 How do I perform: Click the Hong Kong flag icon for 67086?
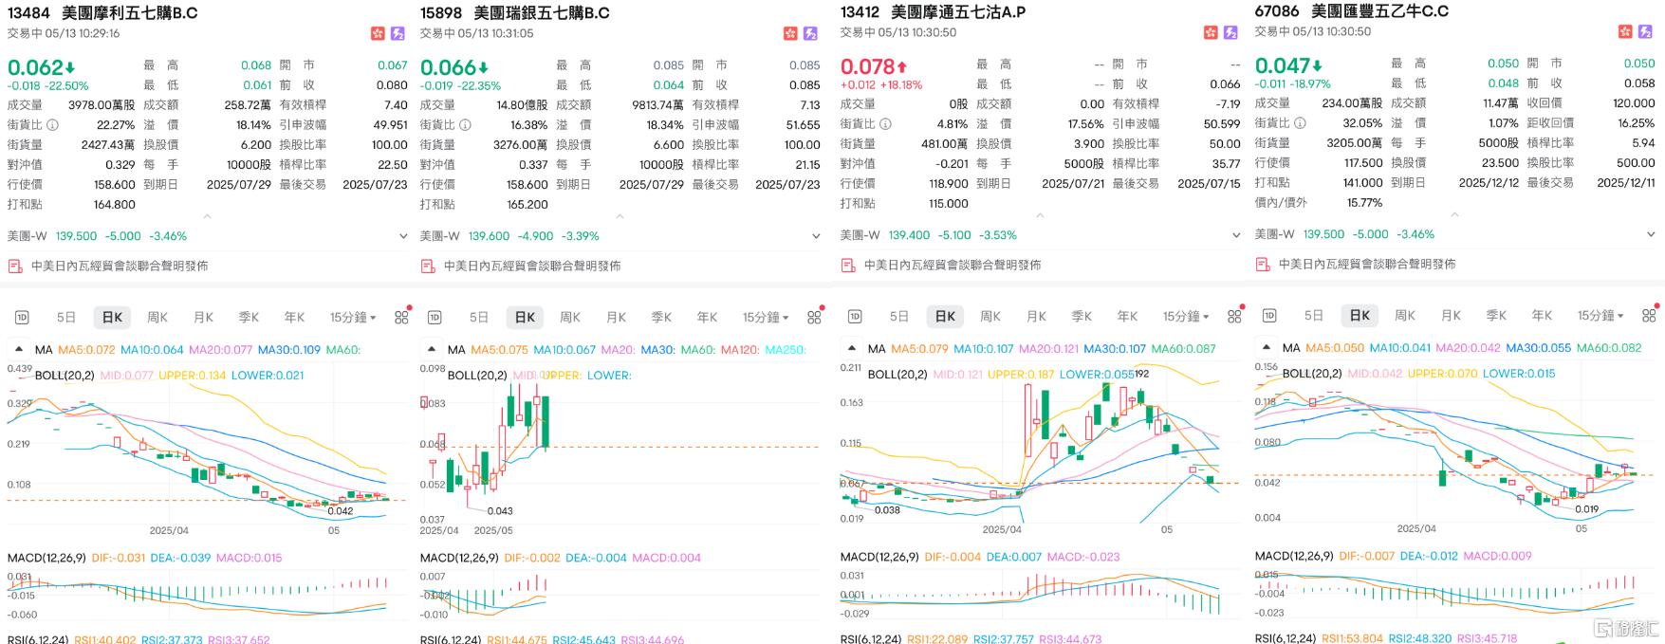[1625, 31]
